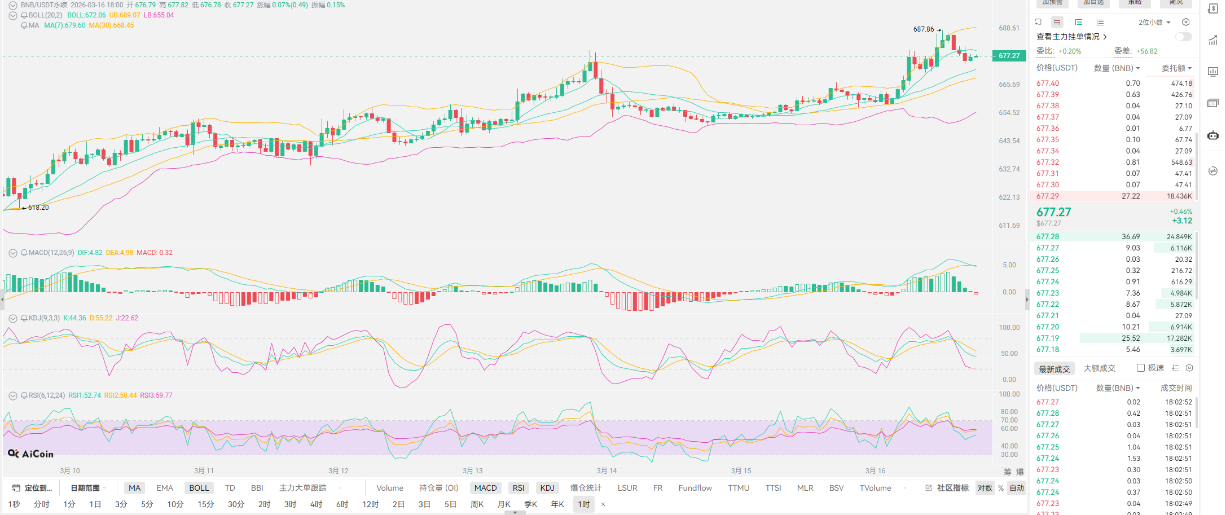Enable the EMA indicator
Image resolution: width=1226 pixels, height=515 pixels.
point(165,488)
